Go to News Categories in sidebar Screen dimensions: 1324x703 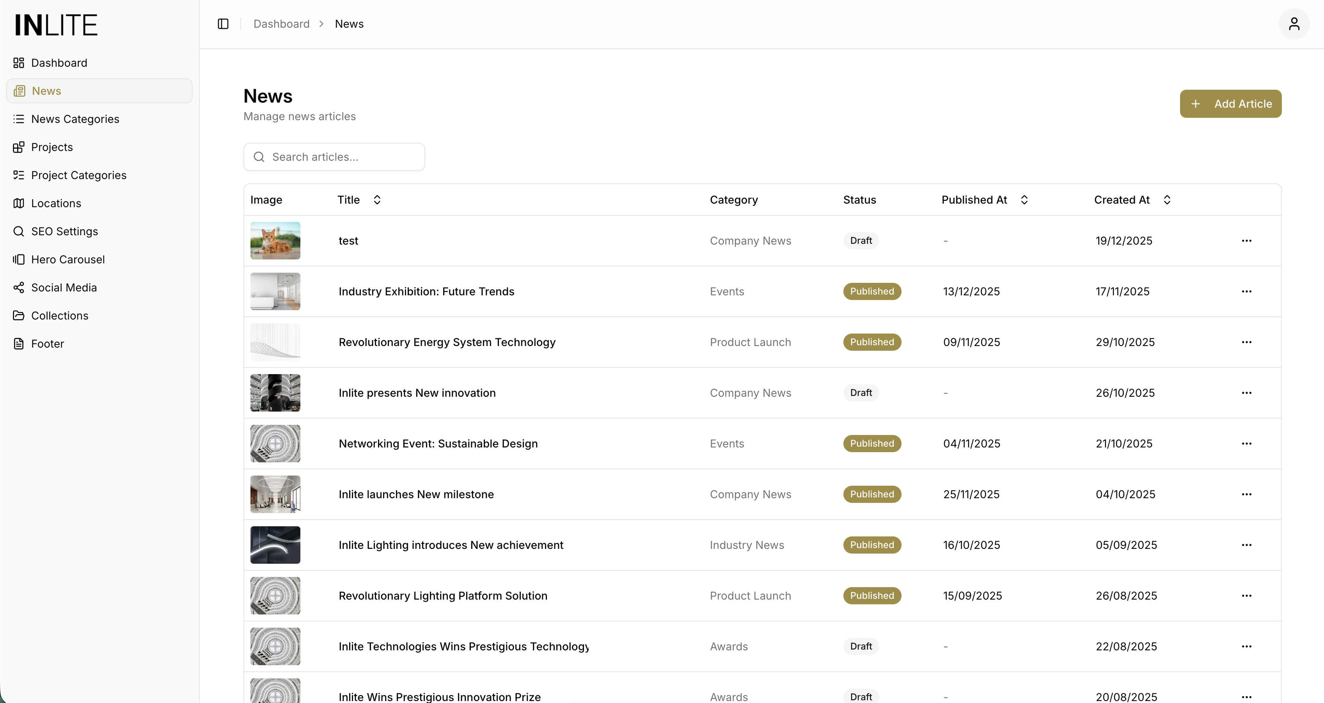tap(75, 119)
